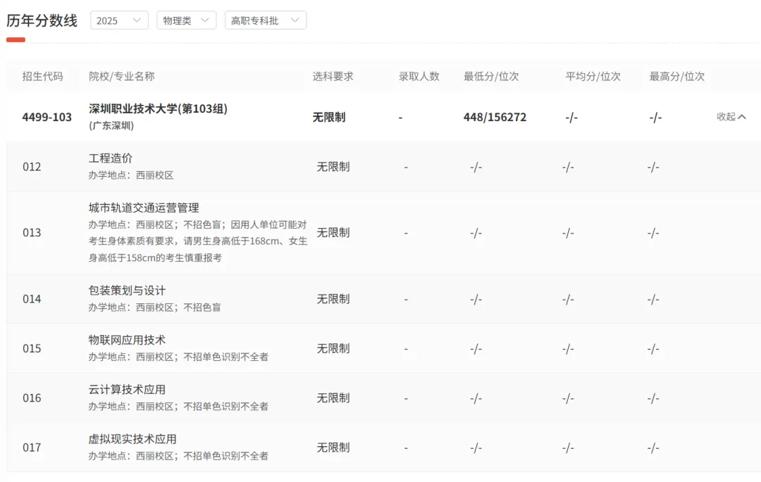This screenshot has height=482, width=761.
Task: Select 深圳职业技术大学(第103组) school name
Action: click(159, 108)
